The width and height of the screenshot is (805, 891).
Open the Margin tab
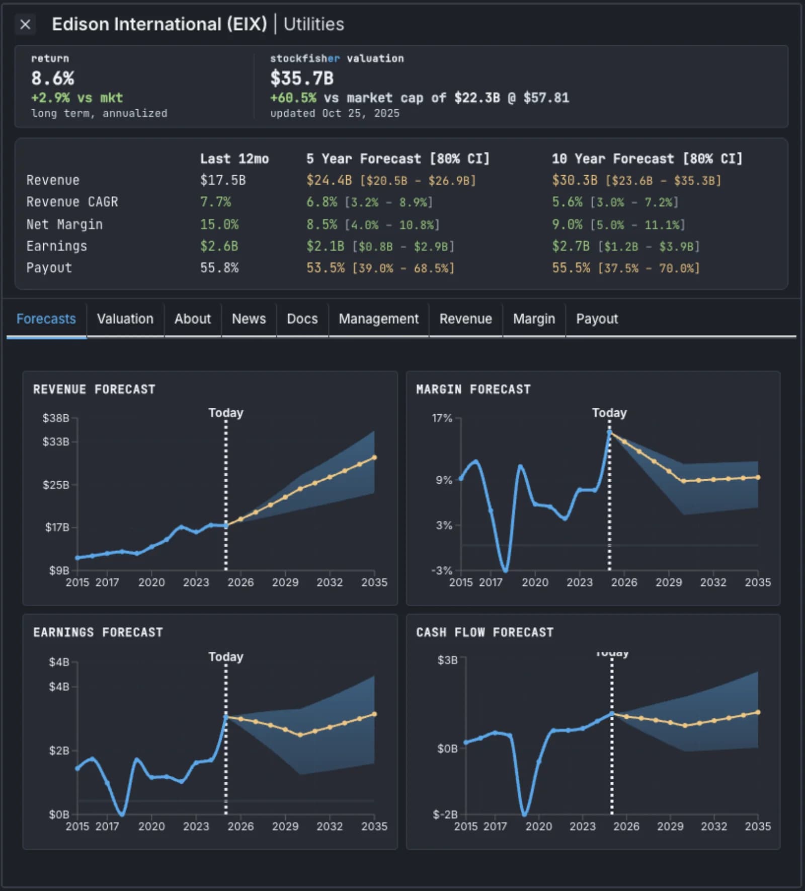pyautogui.click(x=533, y=319)
